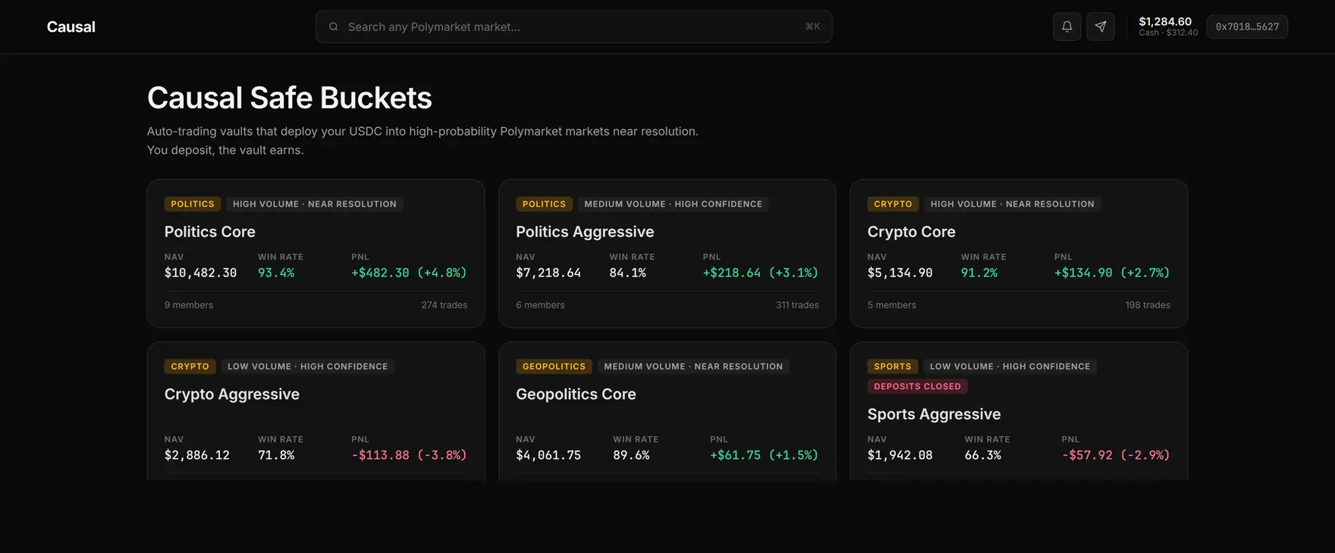Click NAV value $10,482.30
This screenshot has height=553, width=1335.
200,273
